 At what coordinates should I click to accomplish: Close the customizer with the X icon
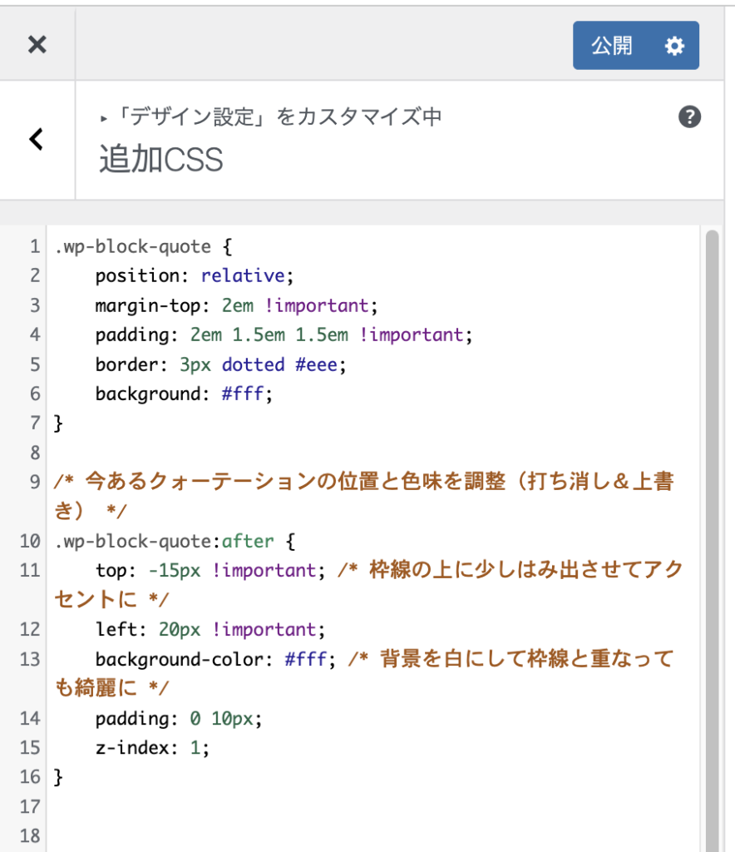(x=37, y=45)
